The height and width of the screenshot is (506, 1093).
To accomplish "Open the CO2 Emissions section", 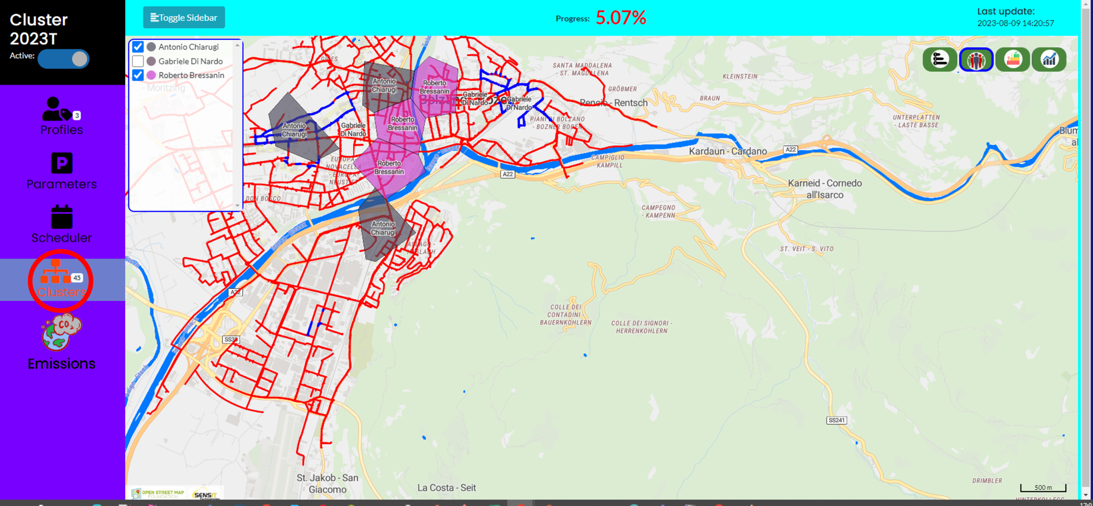I will 61,342.
